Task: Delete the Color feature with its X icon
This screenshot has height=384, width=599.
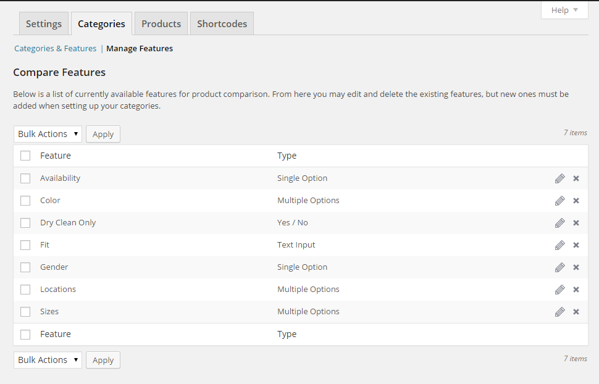Action: [576, 201]
